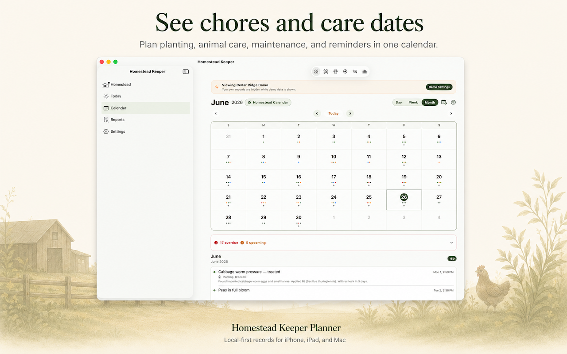567x354 pixels.
Task: Click the red overdue alert icon
Action: pos(216,242)
